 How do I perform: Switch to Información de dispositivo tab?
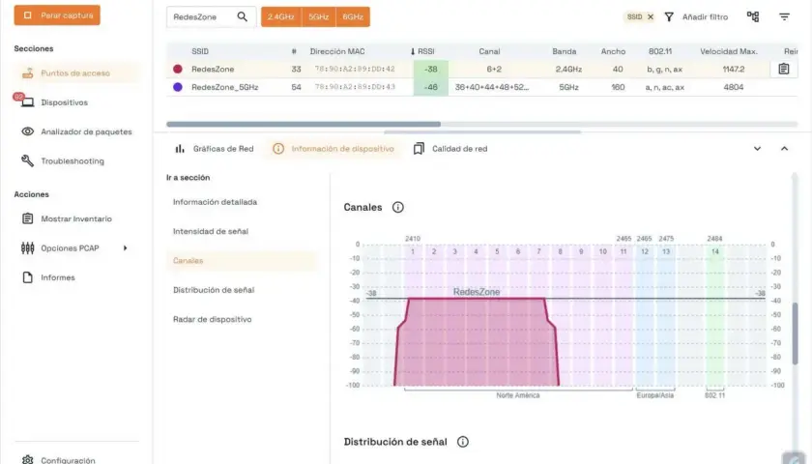point(333,149)
